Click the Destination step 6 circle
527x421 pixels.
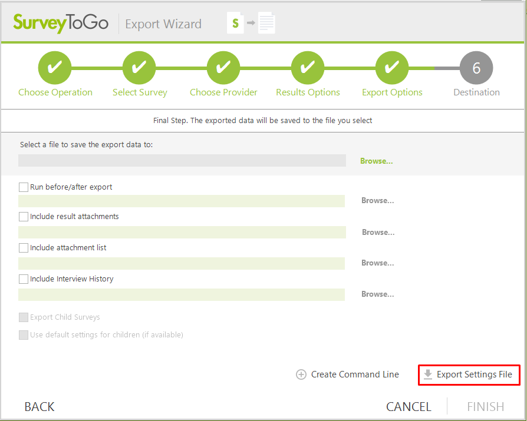point(476,68)
